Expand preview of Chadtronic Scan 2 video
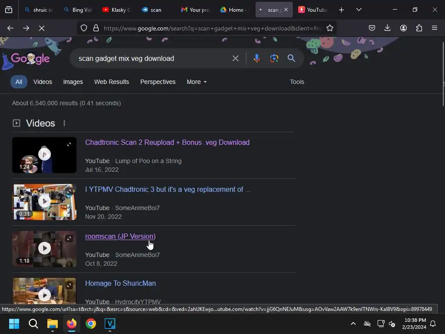445x334 pixels. (x=69, y=144)
